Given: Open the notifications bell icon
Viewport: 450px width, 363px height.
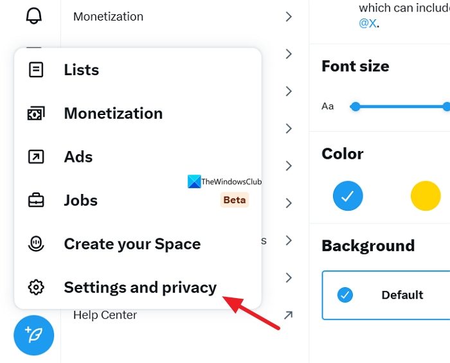Looking at the screenshot, I should [x=33, y=15].
